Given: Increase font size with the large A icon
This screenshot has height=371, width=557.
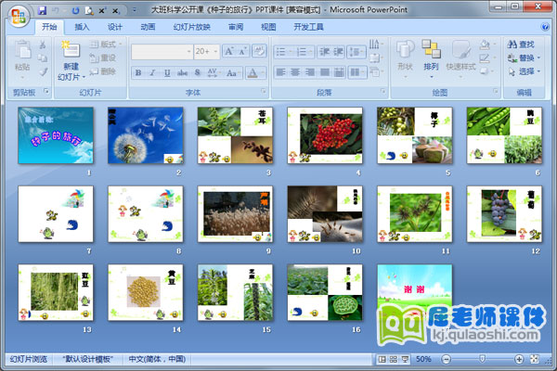Looking at the screenshot, I should click(x=228, y=52).
